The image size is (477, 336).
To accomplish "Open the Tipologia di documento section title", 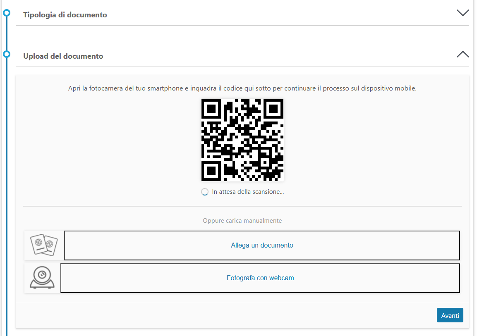I will [x=65, y=15].
